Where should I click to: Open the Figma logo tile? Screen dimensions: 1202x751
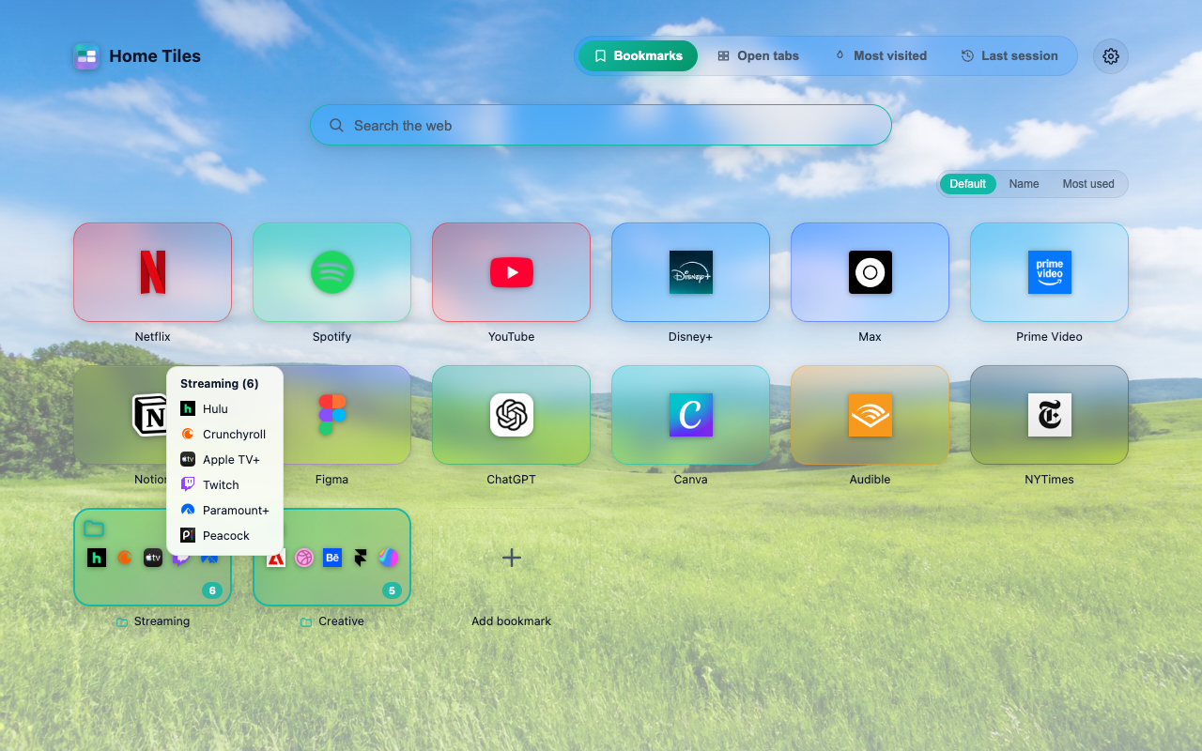click(x=331, y=415)
